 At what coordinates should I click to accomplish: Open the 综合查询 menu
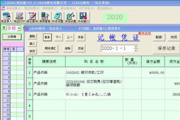pos(68,8)
